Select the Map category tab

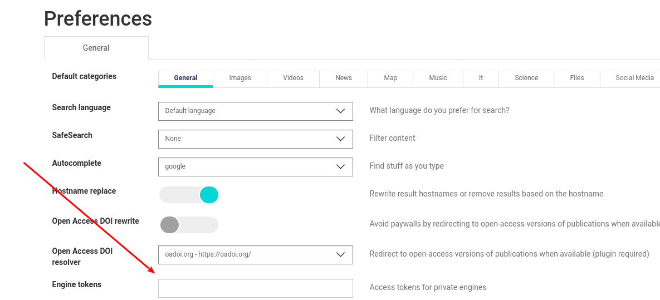point(390,78)
